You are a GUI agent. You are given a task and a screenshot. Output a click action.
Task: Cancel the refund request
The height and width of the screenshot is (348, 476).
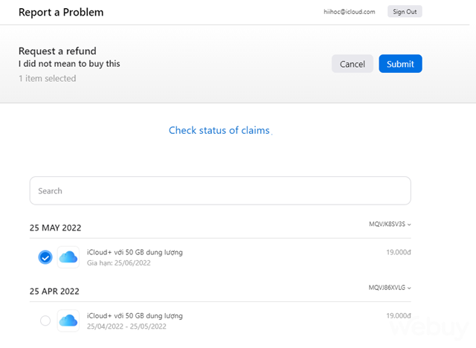(352, 64)
